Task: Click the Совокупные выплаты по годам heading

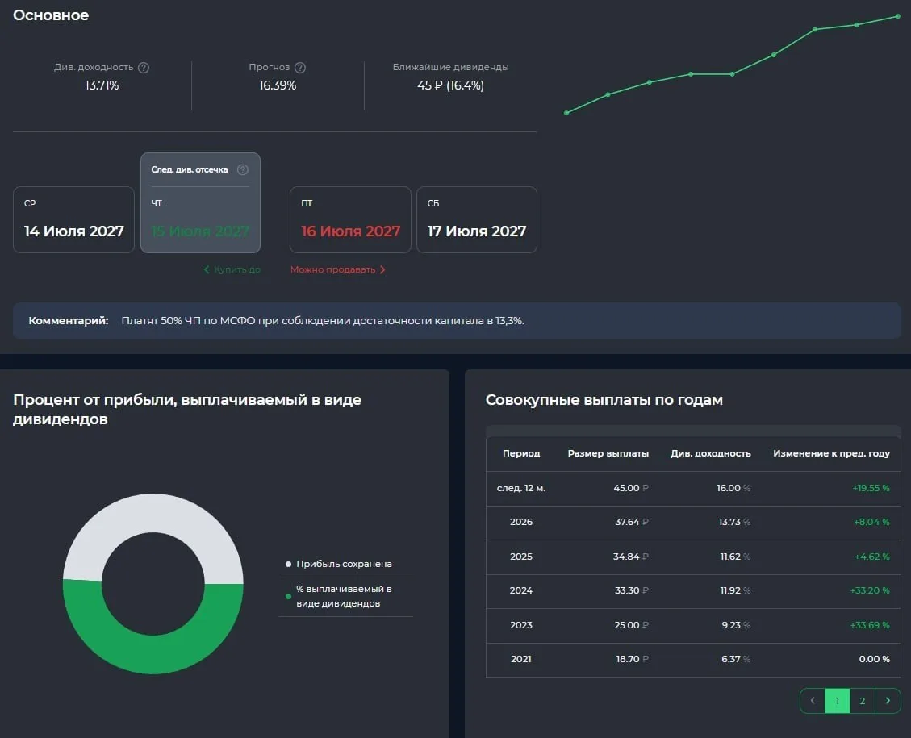Action: tap(604, 399)
